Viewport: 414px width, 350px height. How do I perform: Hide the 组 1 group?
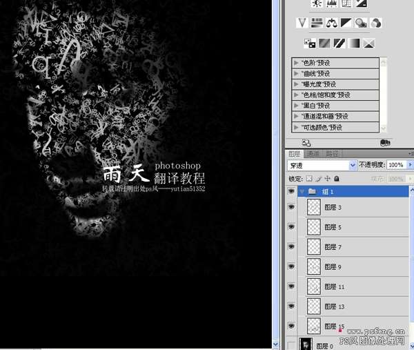point(291,191)
